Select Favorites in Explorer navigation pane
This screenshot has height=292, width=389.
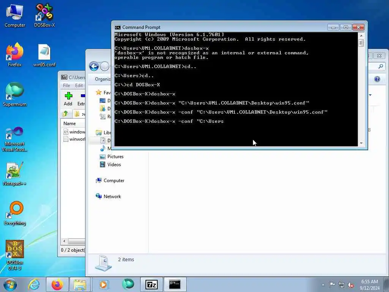103,93
